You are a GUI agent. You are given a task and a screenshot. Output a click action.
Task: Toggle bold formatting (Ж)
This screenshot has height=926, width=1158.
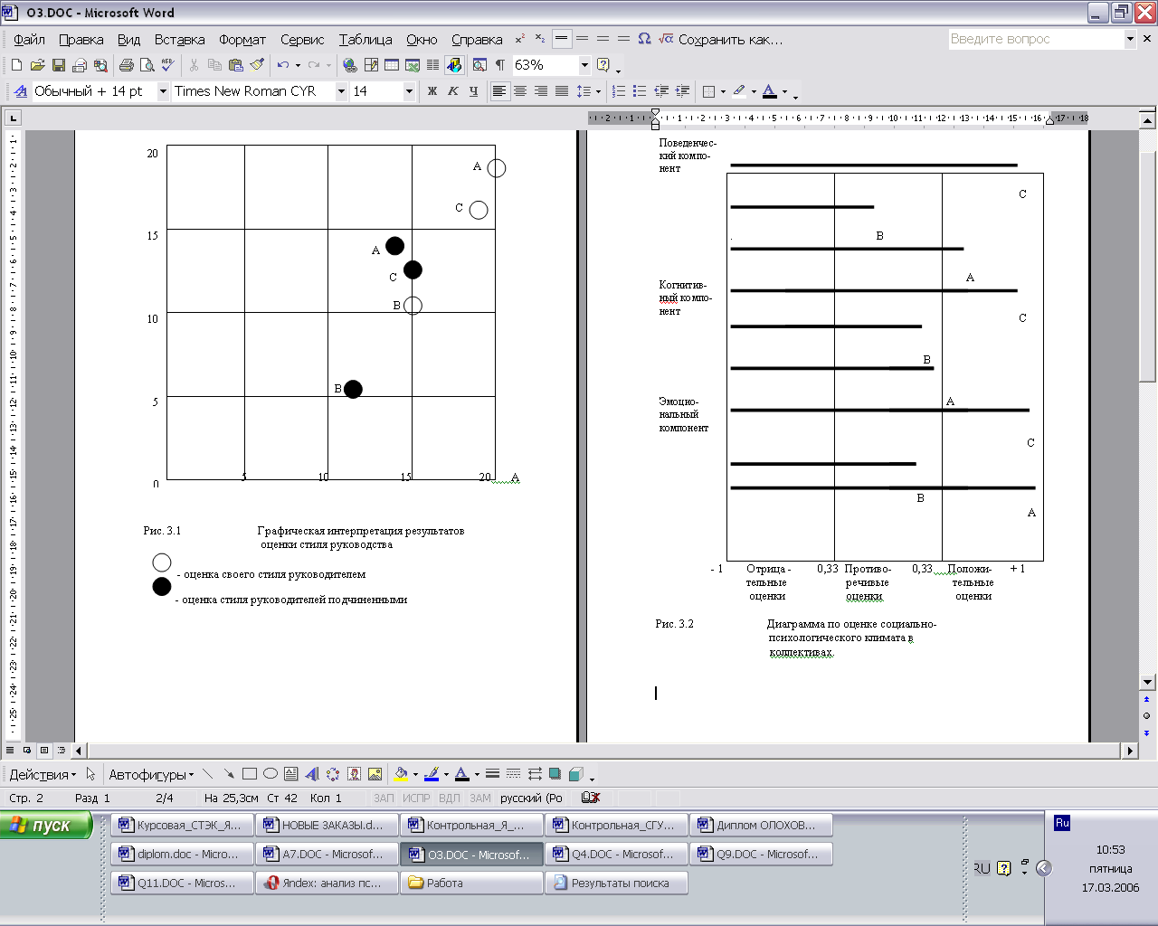(x=432, y=91)
